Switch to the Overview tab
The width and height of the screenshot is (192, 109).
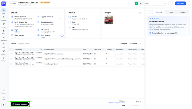(158, 12)
